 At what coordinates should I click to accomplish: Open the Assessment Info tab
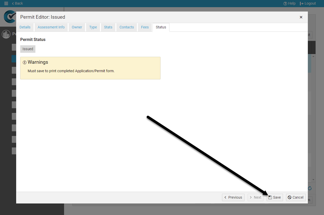[x=51, y=27]
